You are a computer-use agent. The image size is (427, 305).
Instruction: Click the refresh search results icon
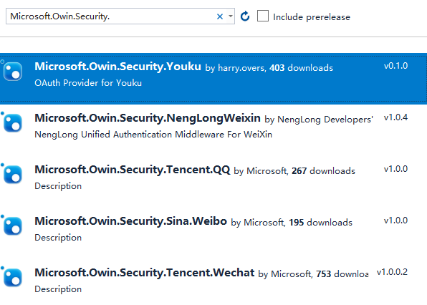[245, 16]
